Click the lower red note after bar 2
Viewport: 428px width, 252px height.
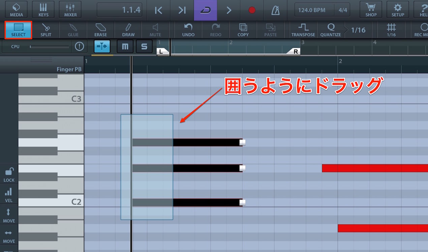click(x=383, y=228)
